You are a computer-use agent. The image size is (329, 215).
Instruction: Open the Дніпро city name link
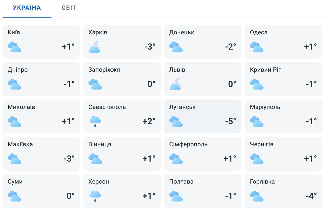coord(18,70)
